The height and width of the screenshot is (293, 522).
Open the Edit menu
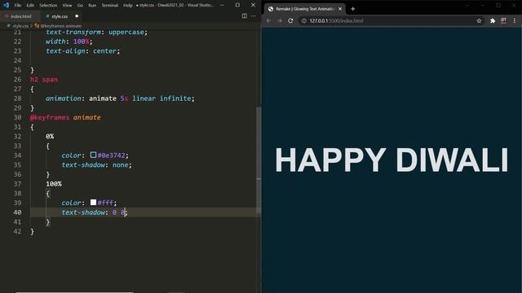pyautogui.click(x=30, y=6)
